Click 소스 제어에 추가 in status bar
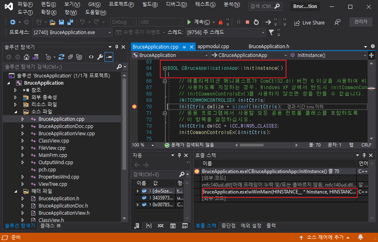Screen dimensions: 378x242 pos(325,237)
